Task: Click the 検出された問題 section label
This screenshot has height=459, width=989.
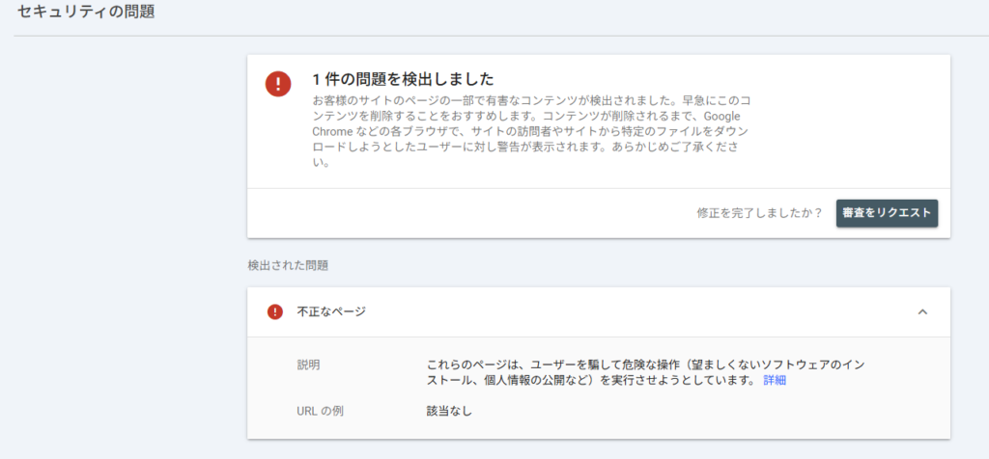Action: pos(289,264)
